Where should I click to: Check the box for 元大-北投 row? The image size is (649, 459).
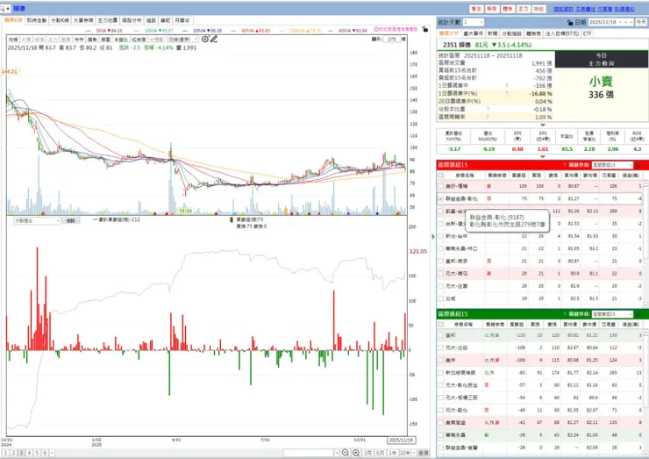(441, 348)
